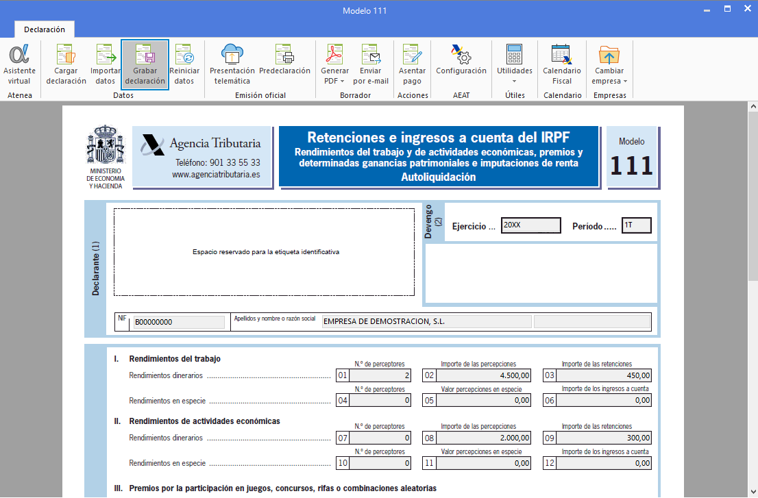Click the www.agenciatributaria.es text
758x498 pixels.
[216, 175]
